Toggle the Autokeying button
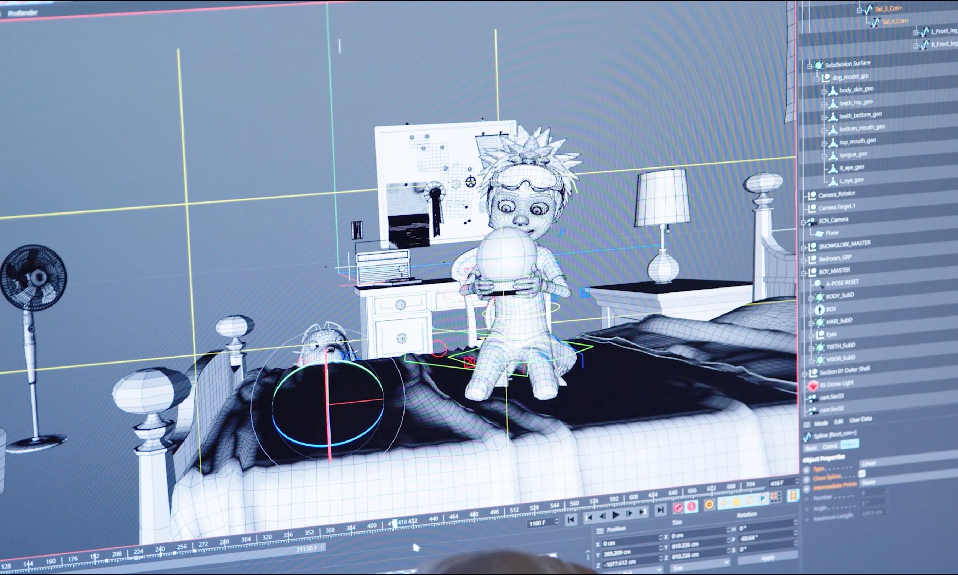The height and width of the screenshot is (575, 958). pyautogui.click(x=692, y=506)
